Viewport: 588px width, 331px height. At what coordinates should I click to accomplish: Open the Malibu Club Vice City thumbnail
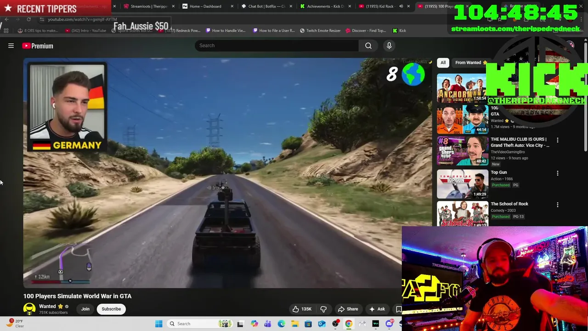pos(462,151)
